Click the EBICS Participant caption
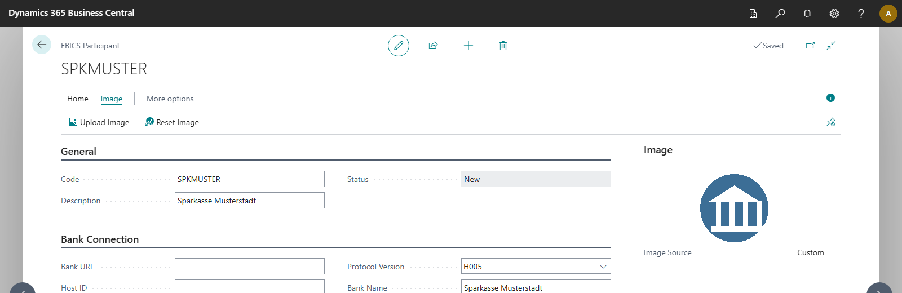Screen dimensions: 902x293 coord(90,46)
